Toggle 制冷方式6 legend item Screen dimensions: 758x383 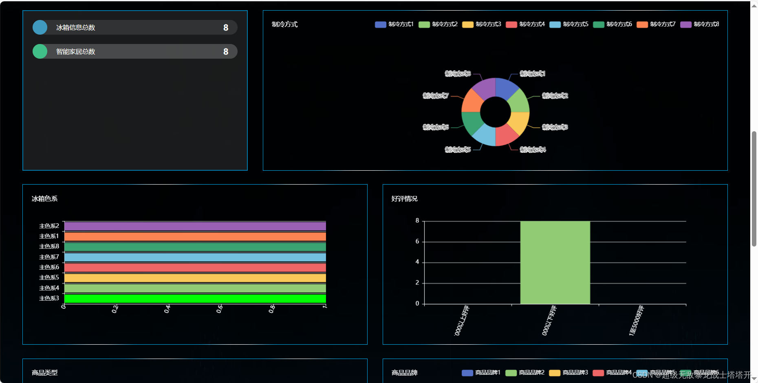click(x=613, y=24)
